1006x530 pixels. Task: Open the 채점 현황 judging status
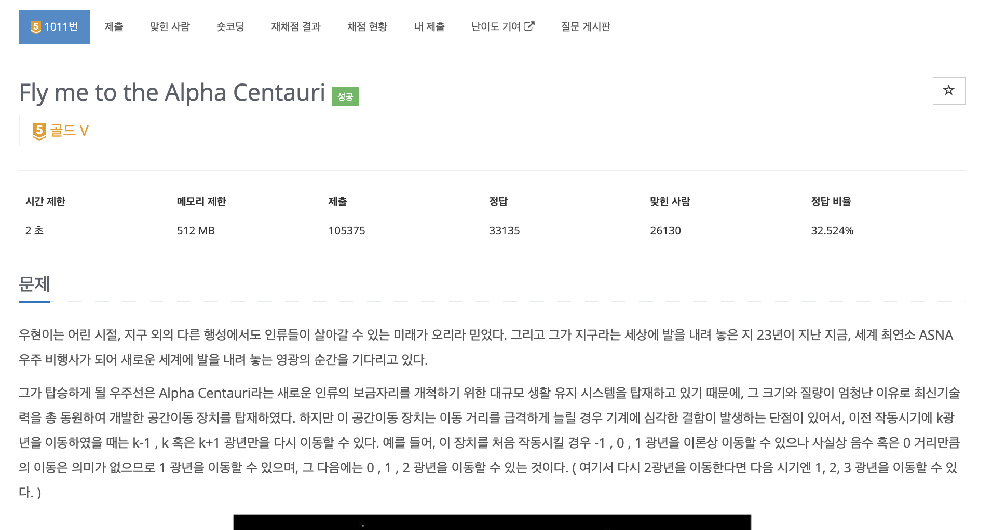[367, 26]
